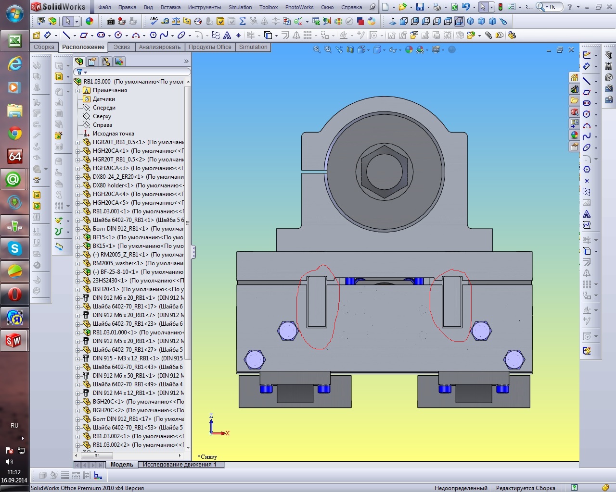616x492 pixels.
Task: Open the Продукты Office tab
Action: tap(210, 47)
